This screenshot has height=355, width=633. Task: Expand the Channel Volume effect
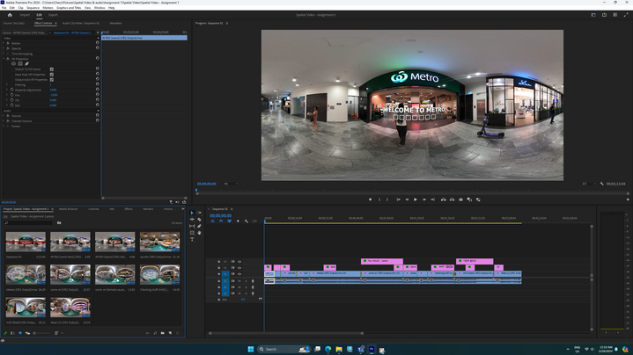[4, 121]
